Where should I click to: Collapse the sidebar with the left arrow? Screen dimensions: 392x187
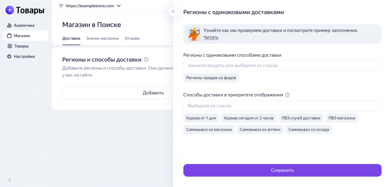pos(10,180)
